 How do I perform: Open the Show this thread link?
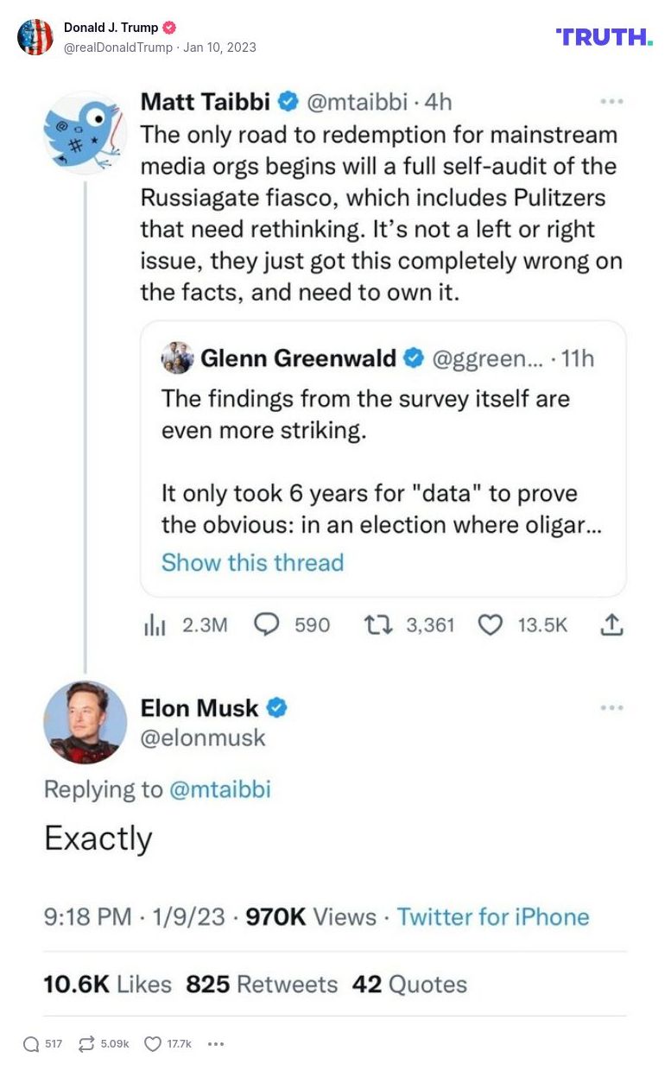[x=252, y=562]
